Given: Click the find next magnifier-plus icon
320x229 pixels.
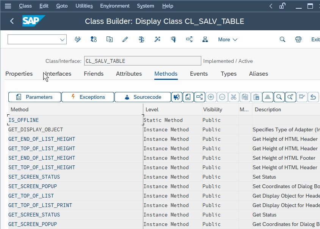Looking at the screenshot, I should 290,97.
